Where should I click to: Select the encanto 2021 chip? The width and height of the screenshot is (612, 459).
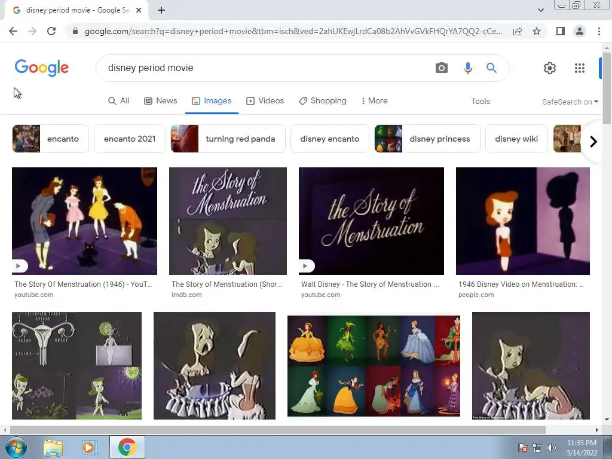pyautogui.click(x=130, y=139)
